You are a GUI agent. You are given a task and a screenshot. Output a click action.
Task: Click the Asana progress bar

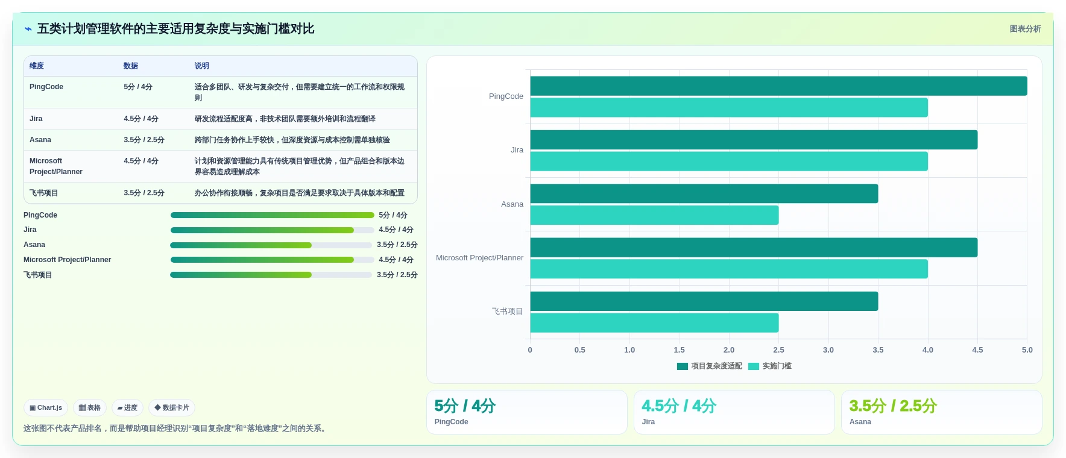point(271,245)
